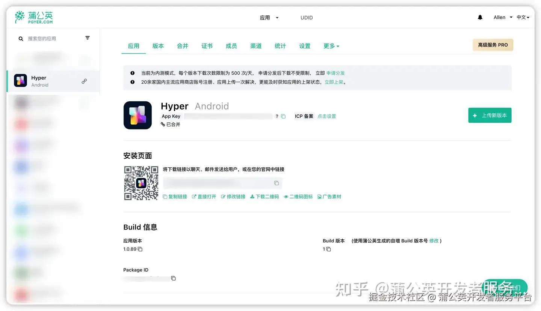This screenshot has height=311, width=541.
Task: Switch to the 版本 tab
Action: click(158, 46)
